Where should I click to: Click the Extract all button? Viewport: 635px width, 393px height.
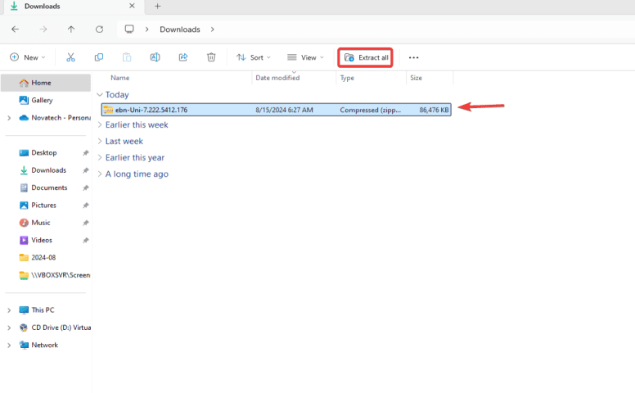point(366,57)
